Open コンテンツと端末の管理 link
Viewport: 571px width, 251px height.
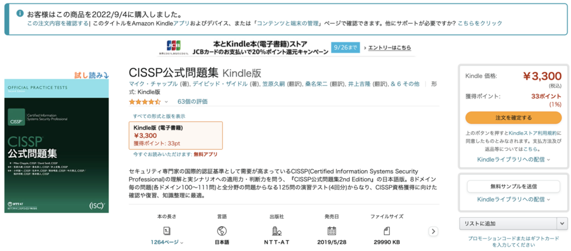coord(288,23)
